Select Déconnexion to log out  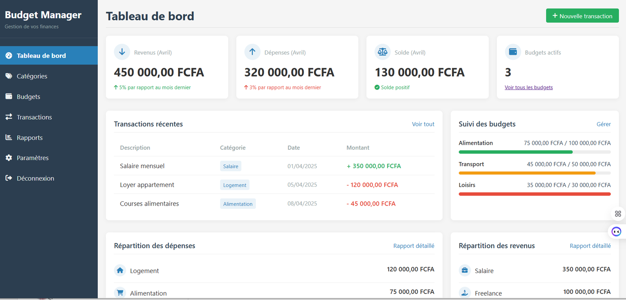49,178
